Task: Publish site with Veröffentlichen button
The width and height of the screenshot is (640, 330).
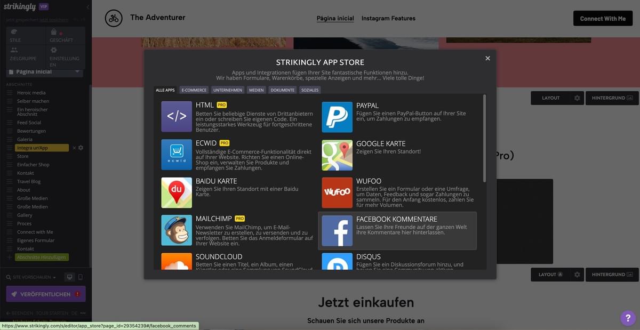Action: 46,294
